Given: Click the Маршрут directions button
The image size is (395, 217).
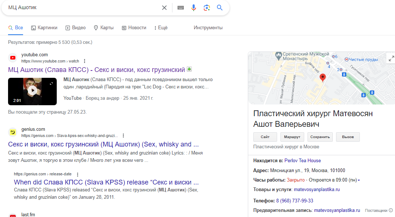Looking at the screenshot, I should pos(292,137).
